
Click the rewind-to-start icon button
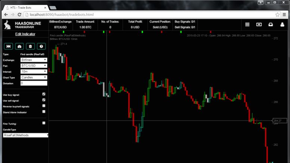[x=9, y=46]
